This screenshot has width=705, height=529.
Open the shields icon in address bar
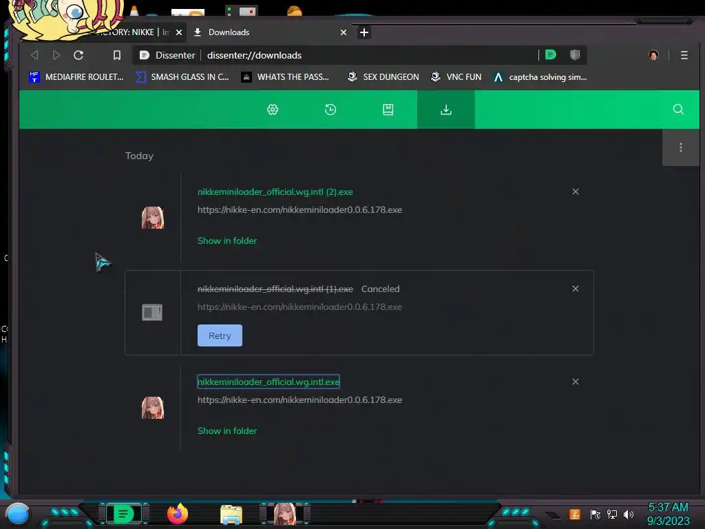coord(575,55)
